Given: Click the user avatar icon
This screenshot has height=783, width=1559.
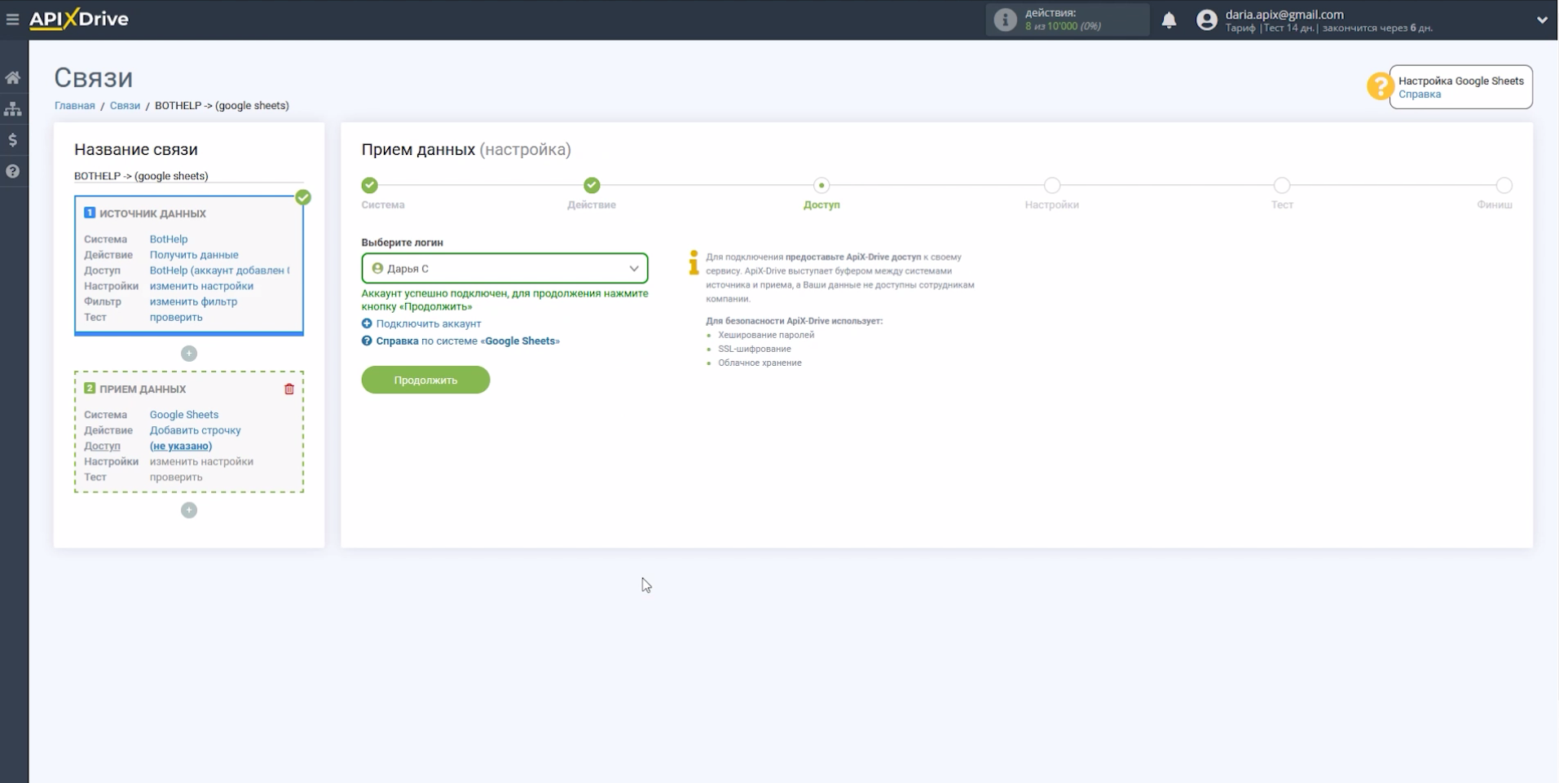Looking at the screenshot, I should [1206, 20].
